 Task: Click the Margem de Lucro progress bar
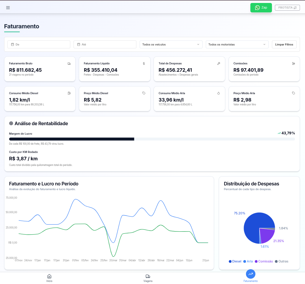[x=152, y=139]
